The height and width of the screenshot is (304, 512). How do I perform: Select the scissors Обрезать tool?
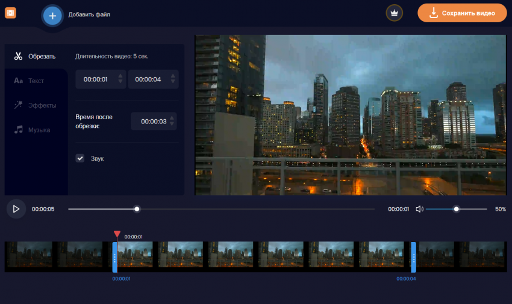[x=35, y=57]
